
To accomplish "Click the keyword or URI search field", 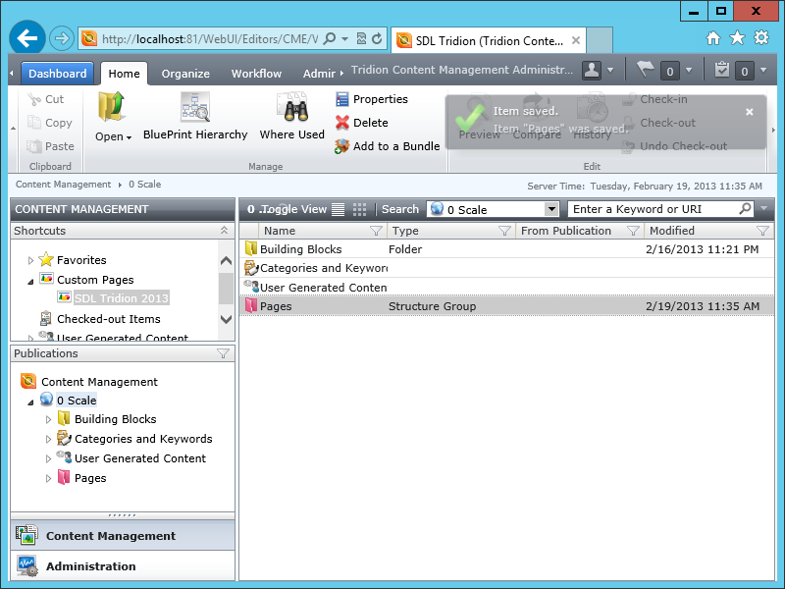I will 650,209.
